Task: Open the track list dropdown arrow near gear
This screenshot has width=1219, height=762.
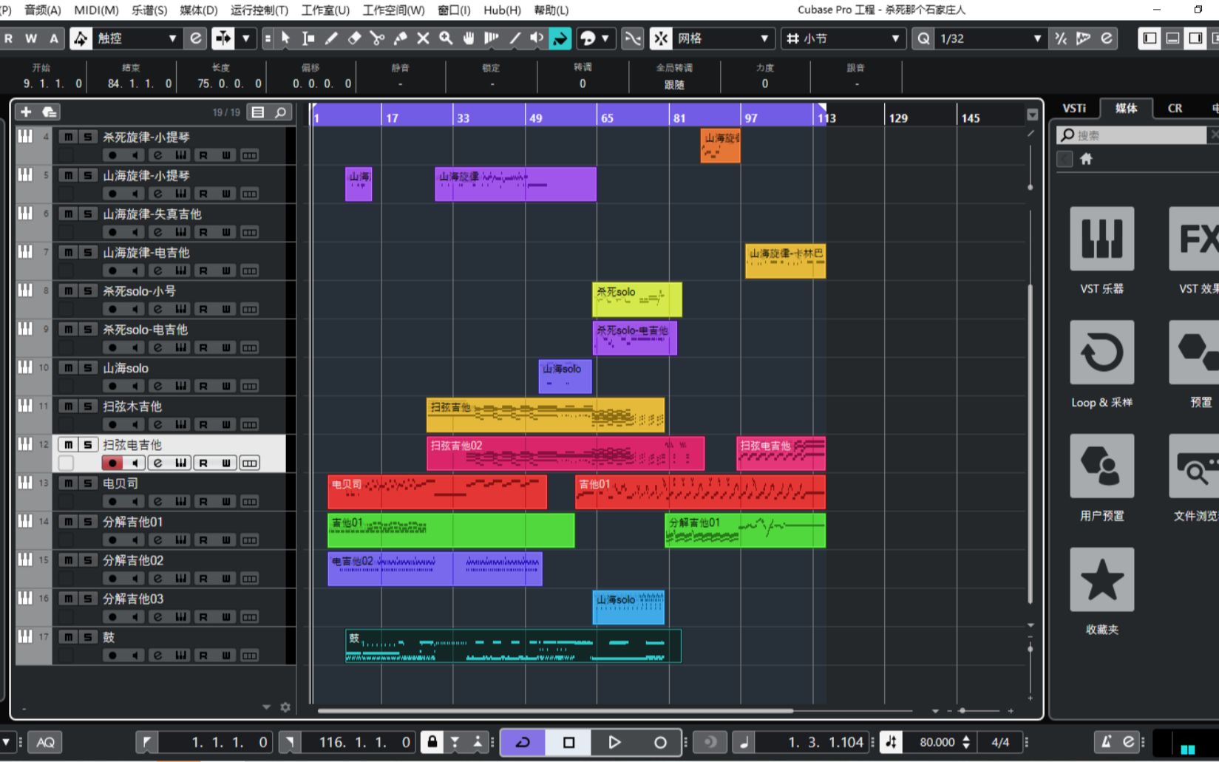Action: (x=266, y=707)
